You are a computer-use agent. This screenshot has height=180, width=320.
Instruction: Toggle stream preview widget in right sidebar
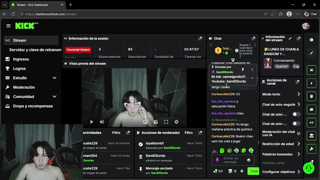pos(311,70)
